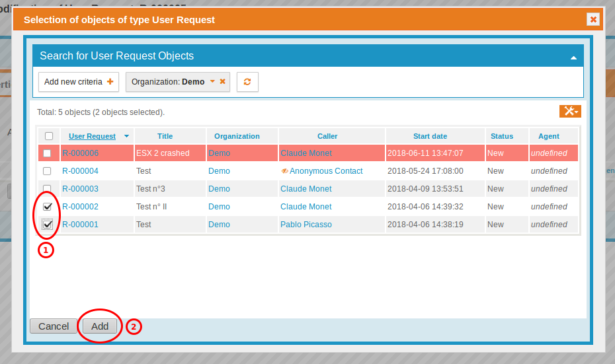Image resolution: width=615 pixels, height=364 pixels.
Task: Open the R-000003 request link
Action: (80, 189)
